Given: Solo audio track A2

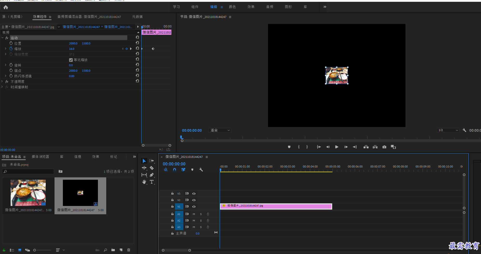Looking at the screenshot, I should click(201, 220).
